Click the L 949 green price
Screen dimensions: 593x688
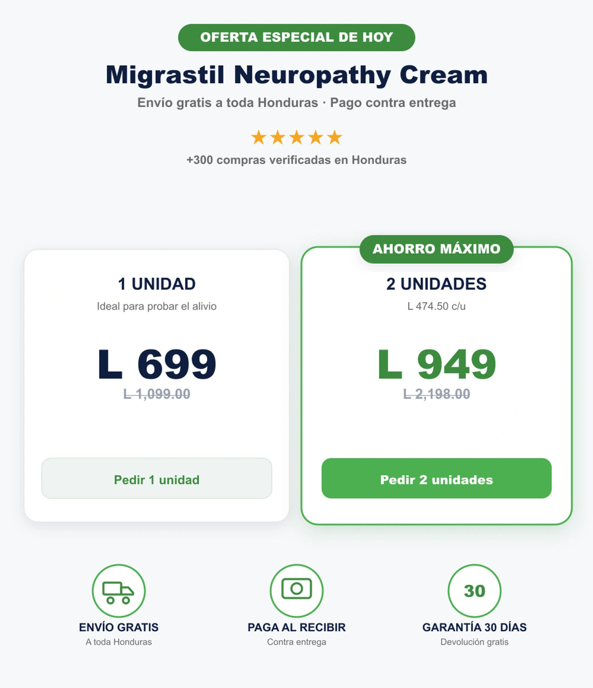436,364
